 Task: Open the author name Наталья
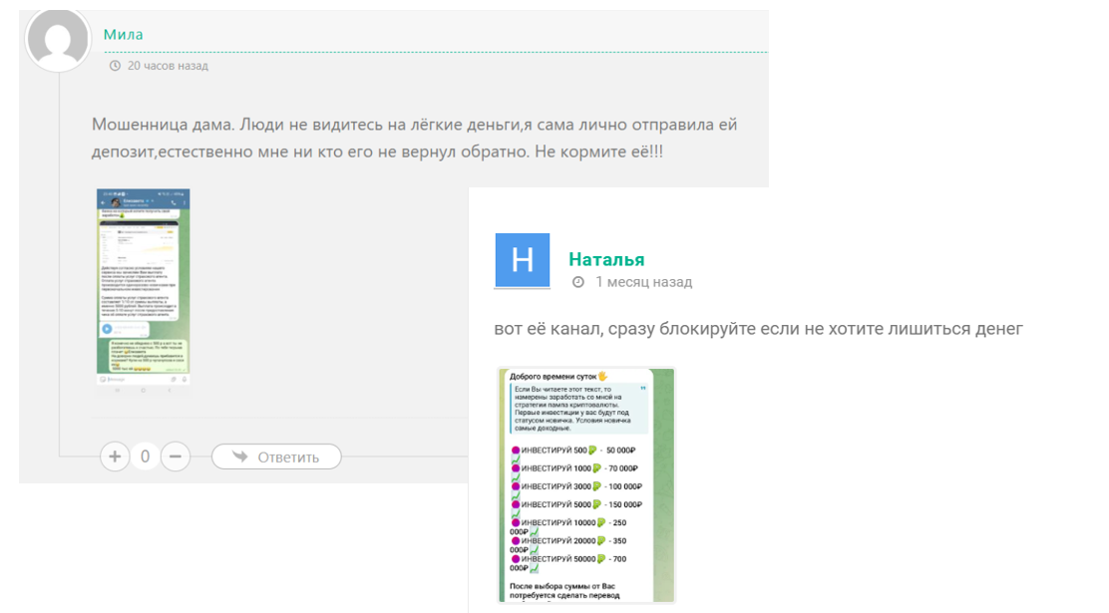606,259
